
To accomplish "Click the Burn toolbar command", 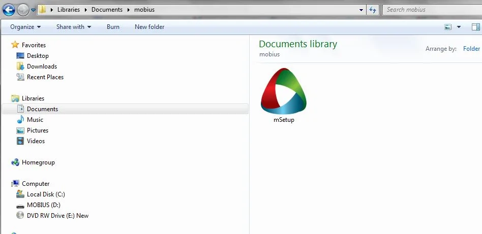I will (113, 27).
